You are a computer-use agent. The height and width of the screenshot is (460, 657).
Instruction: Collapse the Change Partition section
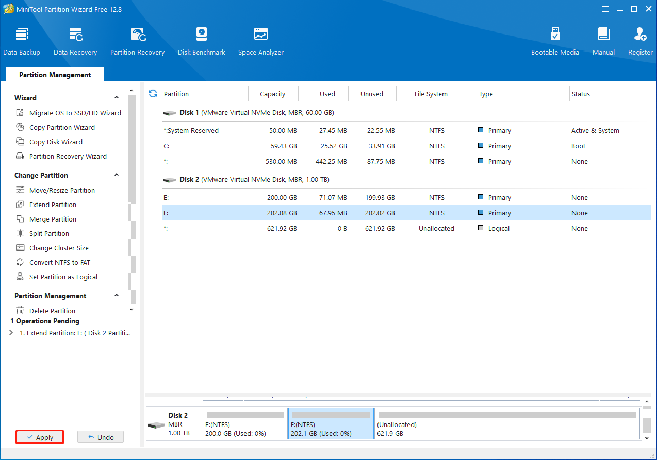[x=117, y=175]
